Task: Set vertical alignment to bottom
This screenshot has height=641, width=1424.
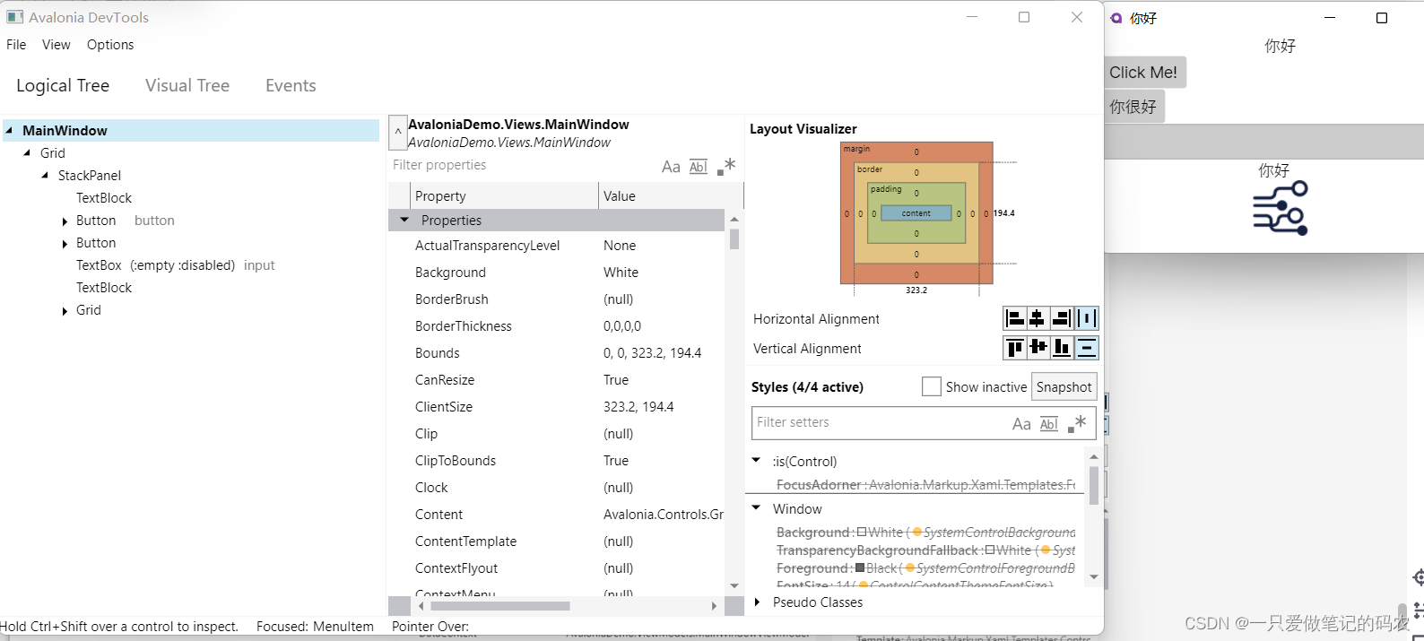Action: coord(1062,348)
